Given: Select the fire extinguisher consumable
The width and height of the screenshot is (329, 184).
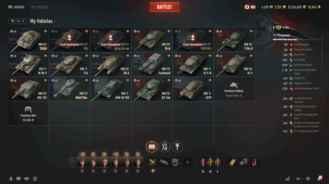Looking at the screenshot, I should (x=255, y=162).
